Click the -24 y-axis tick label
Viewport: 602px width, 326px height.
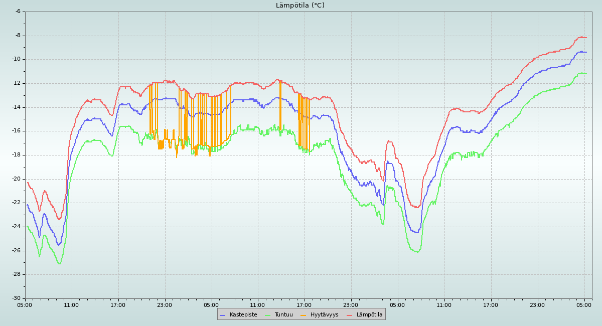pos(17,227)
